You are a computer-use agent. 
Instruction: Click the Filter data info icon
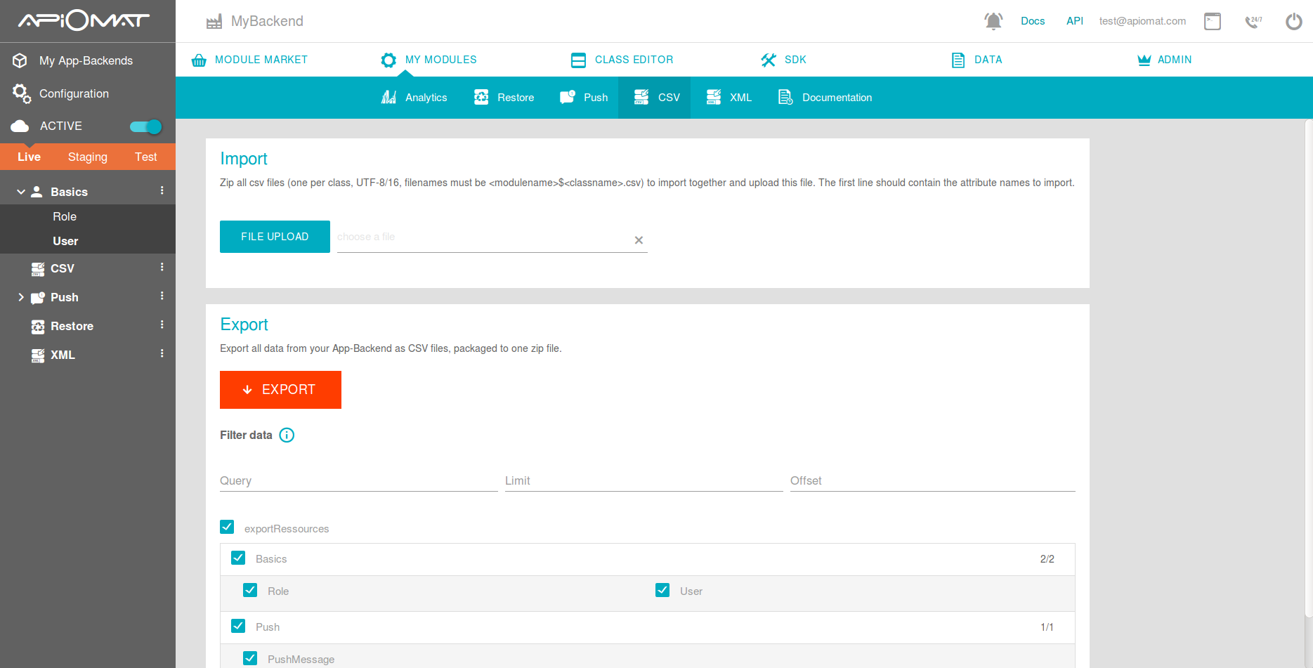click(287, 435)
